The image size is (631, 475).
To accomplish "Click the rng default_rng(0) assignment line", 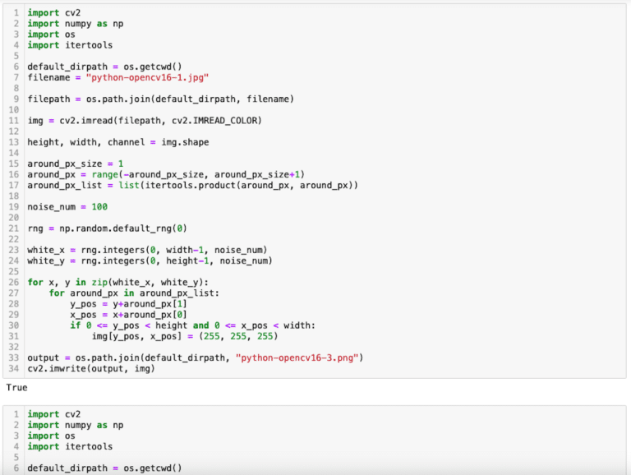I will (107, 228).
